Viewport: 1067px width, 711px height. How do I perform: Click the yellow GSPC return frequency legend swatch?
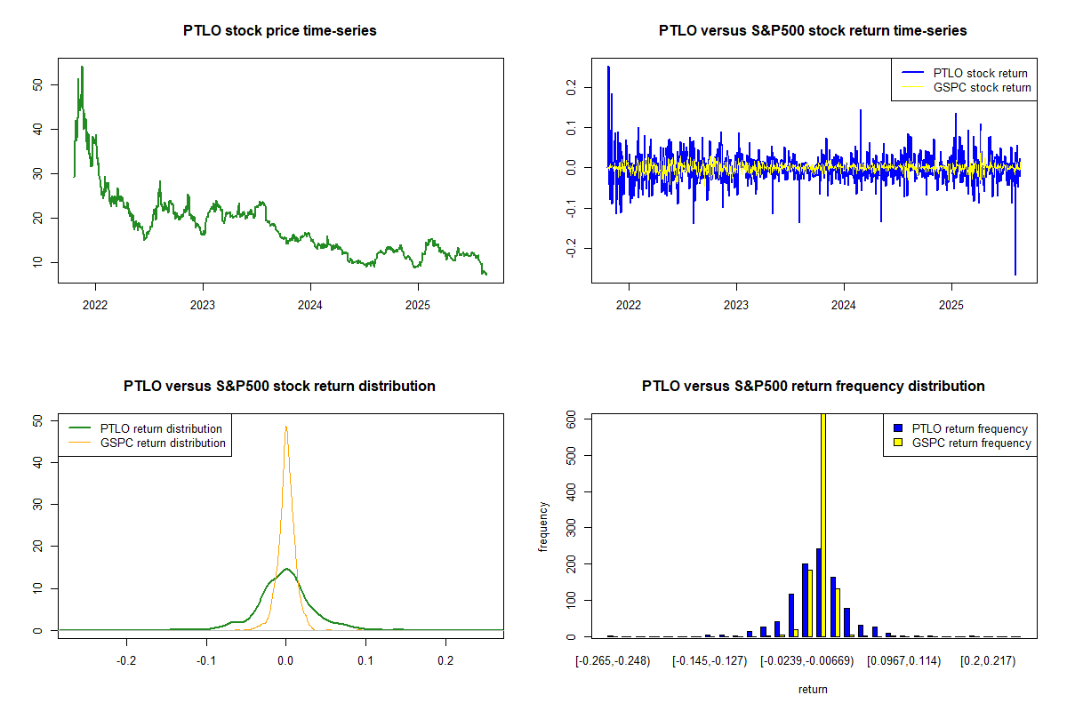[x=898, y=443]
